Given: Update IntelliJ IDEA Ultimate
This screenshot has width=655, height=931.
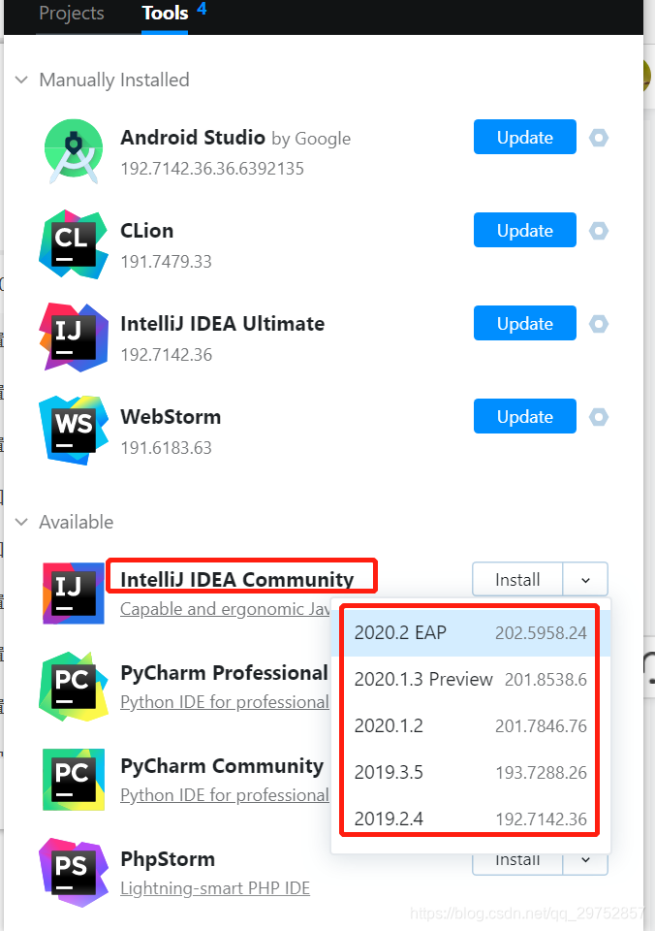Looking at the screenshot, I should click(x=524, y=323).
